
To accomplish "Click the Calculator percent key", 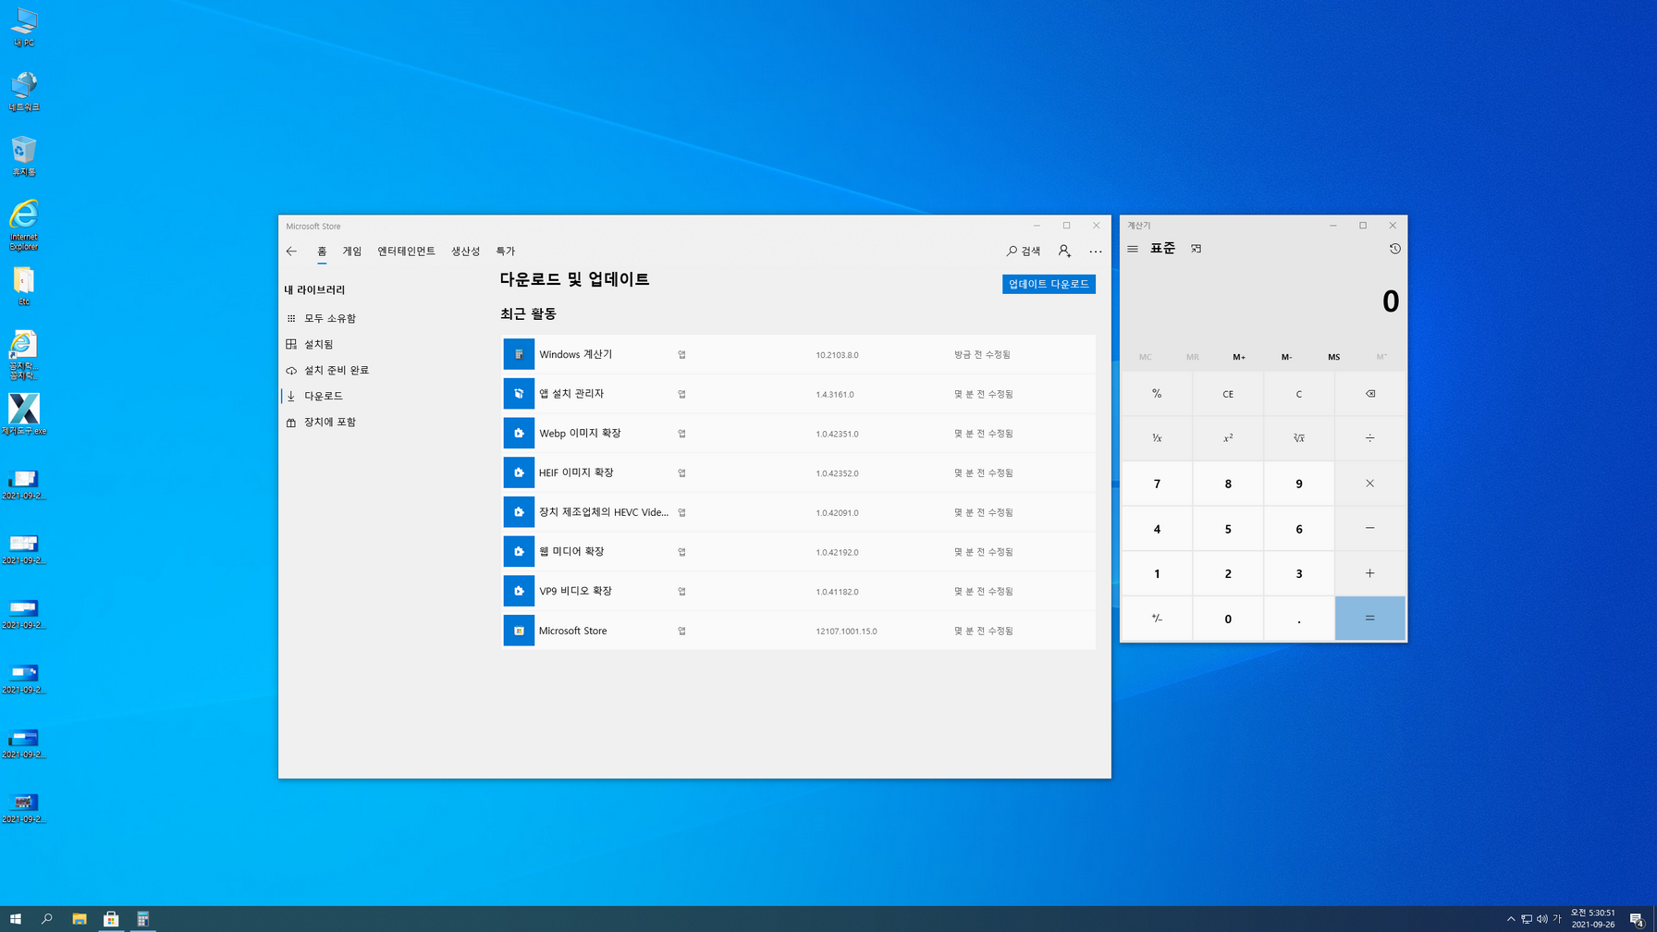I will click(x=1157, y=394).
